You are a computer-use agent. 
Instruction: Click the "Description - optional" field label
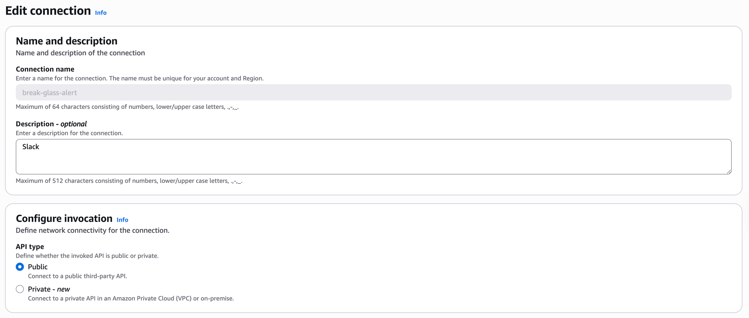pos(51,124)
